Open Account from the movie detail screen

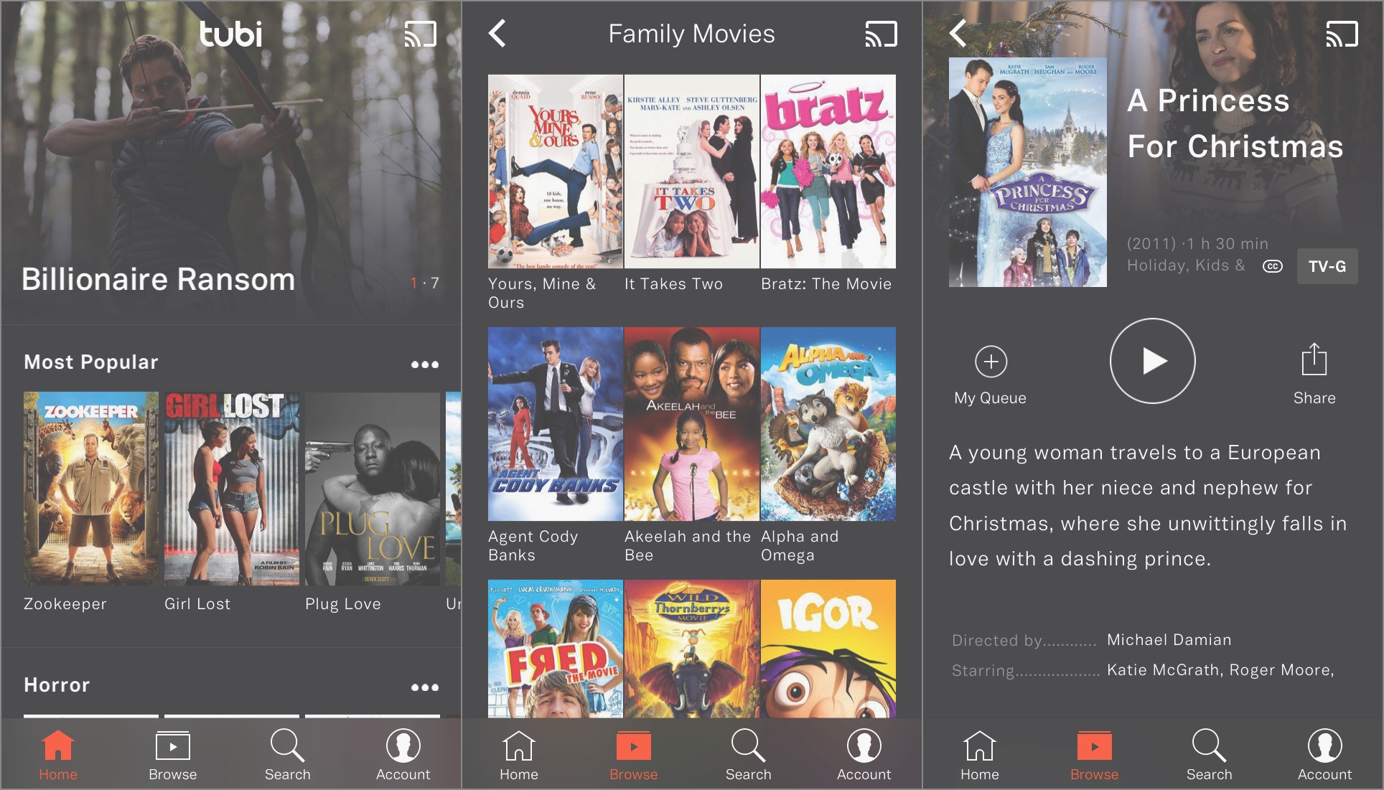click(x=1325, y=756)
